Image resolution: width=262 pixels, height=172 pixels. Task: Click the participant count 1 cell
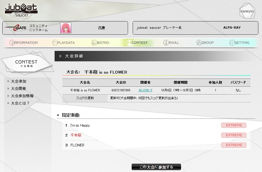pos(216,90)
